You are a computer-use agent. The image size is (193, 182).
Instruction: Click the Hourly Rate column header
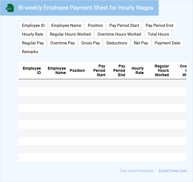138,70
